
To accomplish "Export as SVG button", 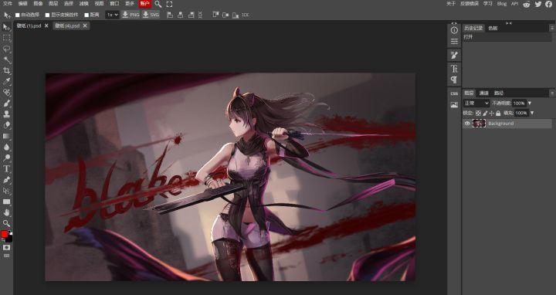I will coord(151,15).
